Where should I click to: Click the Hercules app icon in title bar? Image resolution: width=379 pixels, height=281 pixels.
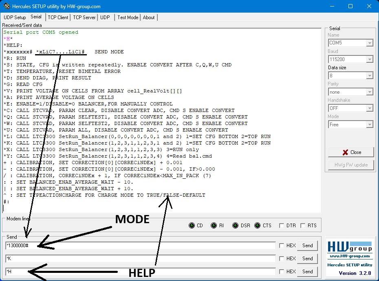tap(7, 7)
